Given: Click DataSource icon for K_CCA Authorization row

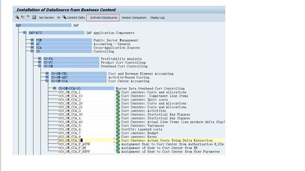Looking at the screenshot, I should (118, 144).
